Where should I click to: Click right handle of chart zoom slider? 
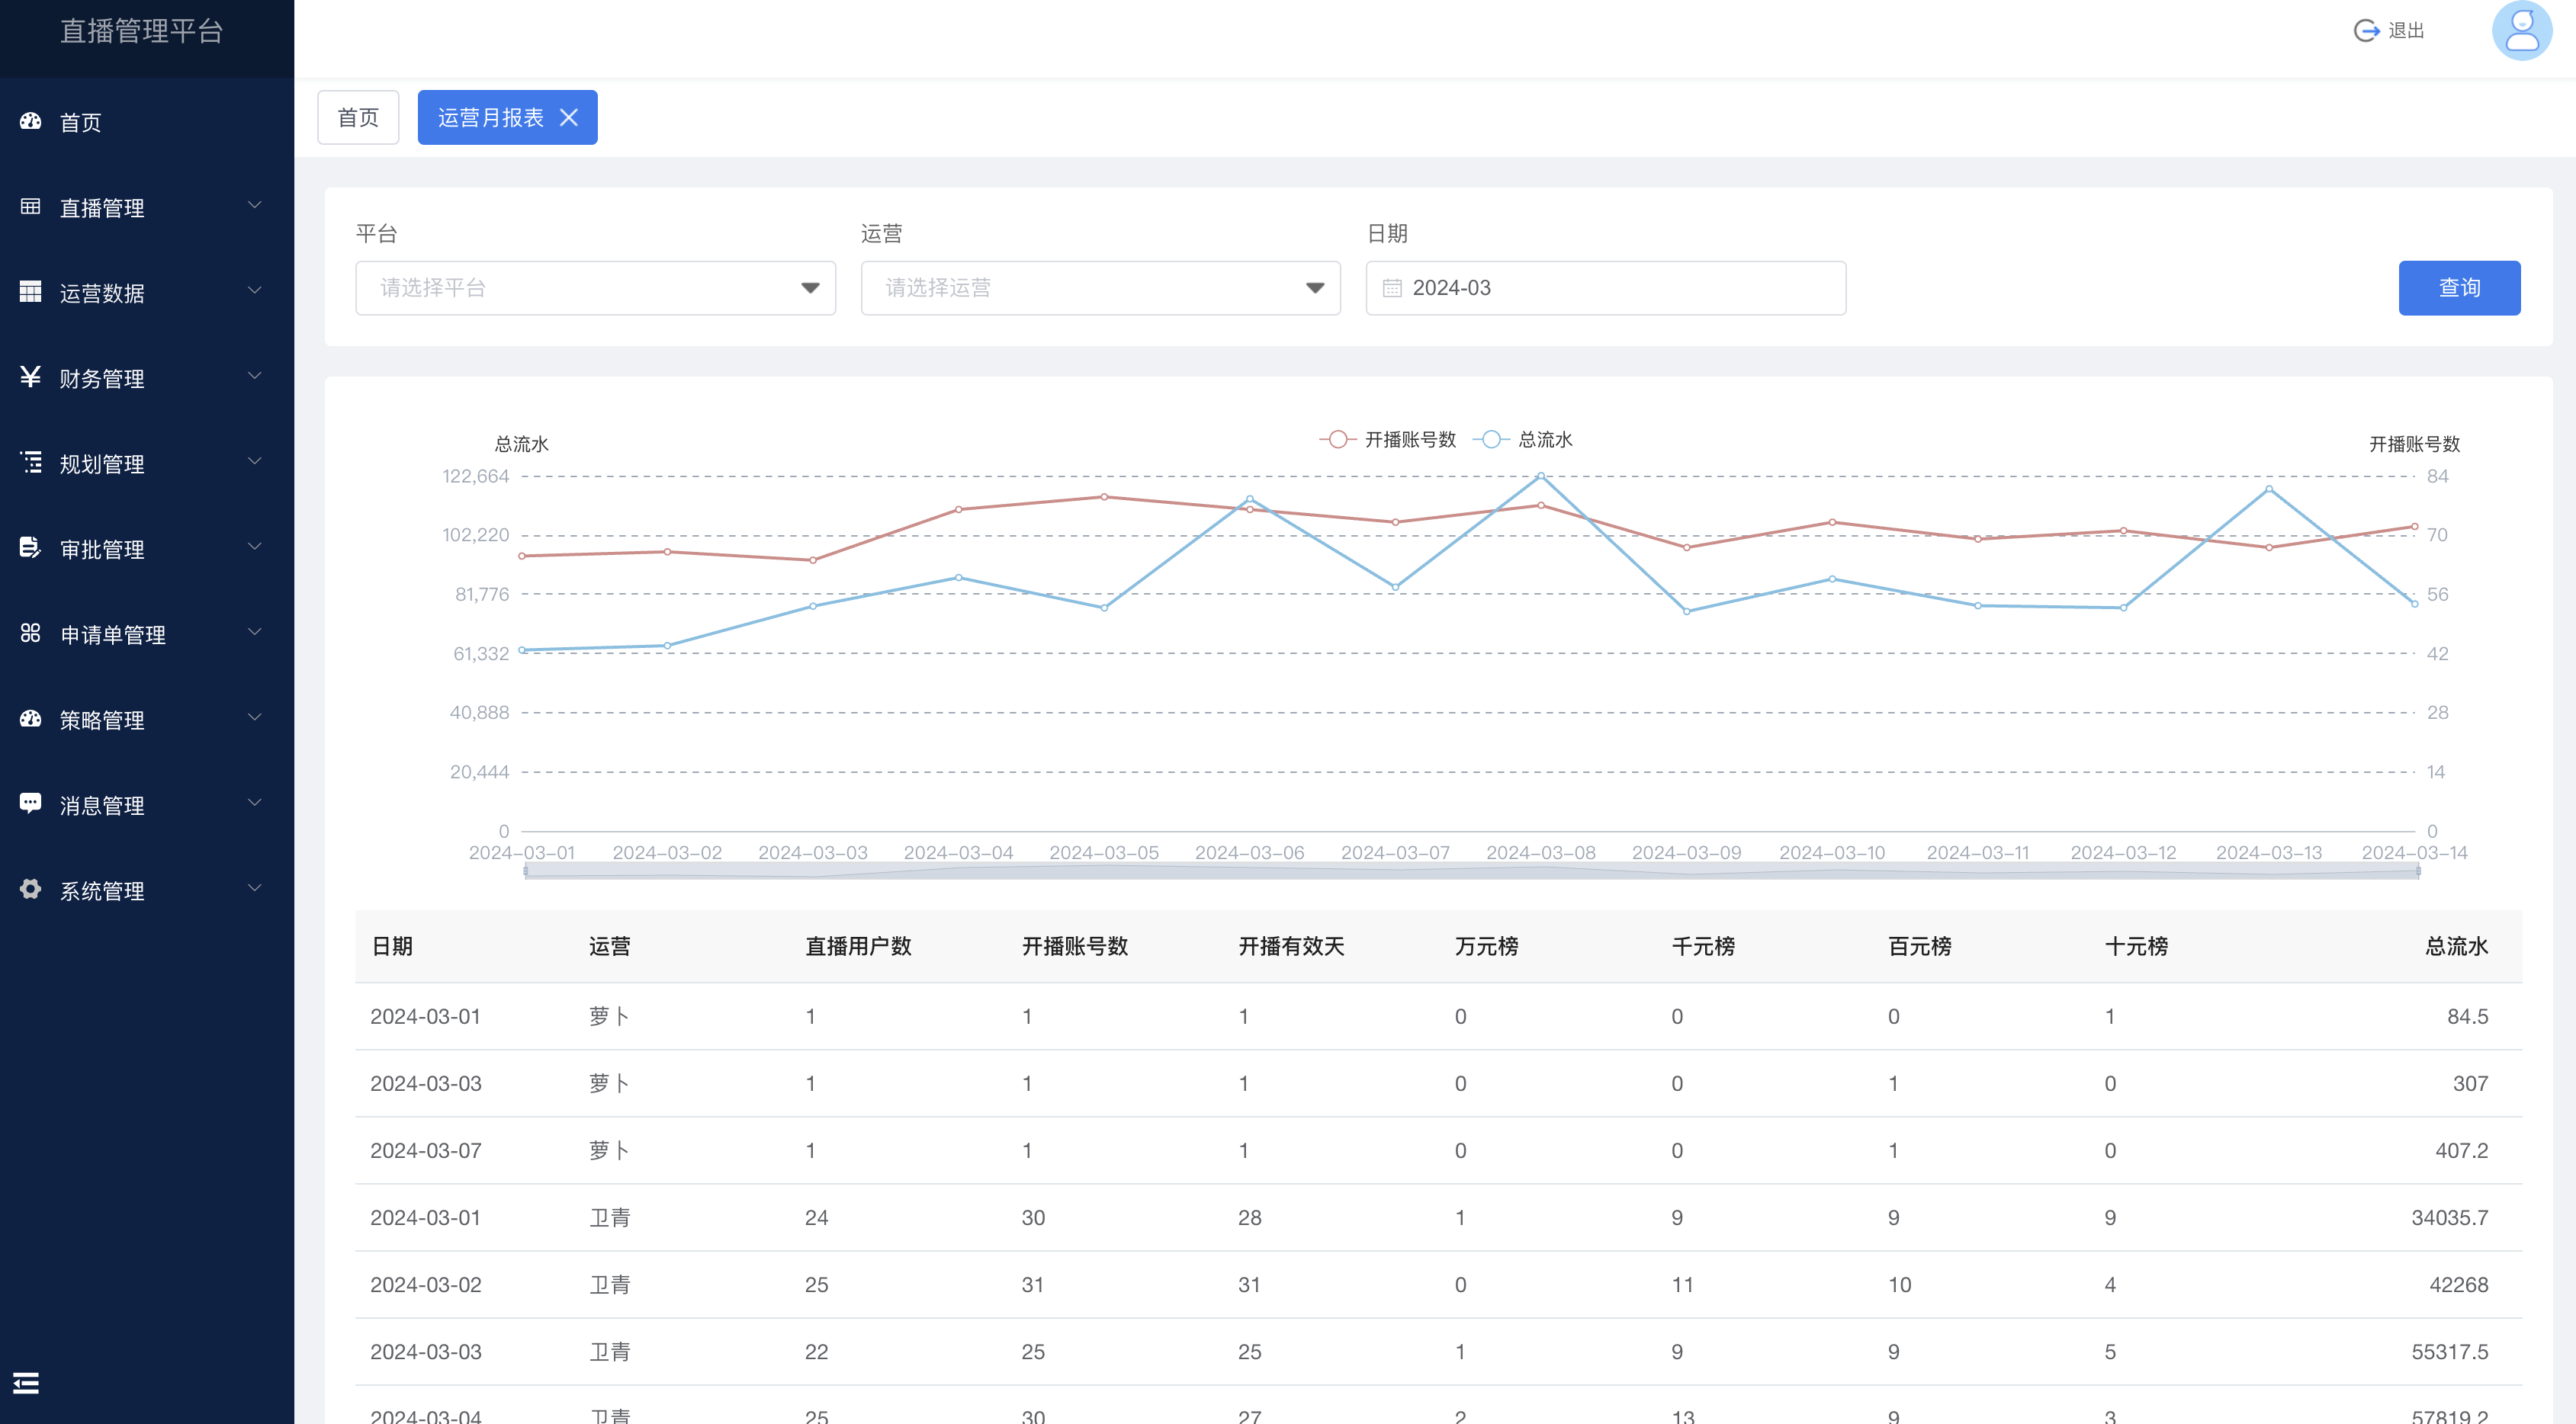pos(2418,871)
